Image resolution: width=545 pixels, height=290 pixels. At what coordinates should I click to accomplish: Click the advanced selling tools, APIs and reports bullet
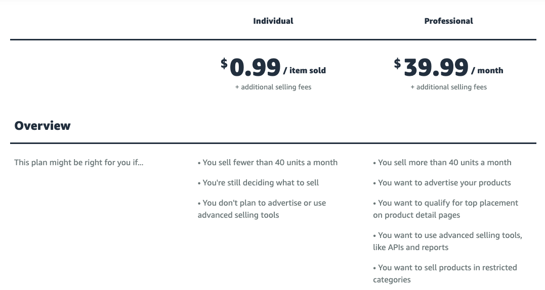click(448, 241)
